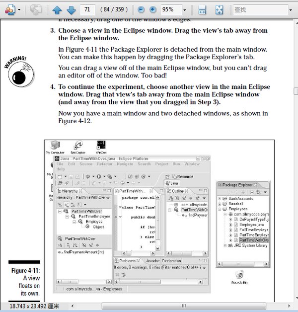
Task: Click the zoom level field showing 95%
Action: point(171,9)
